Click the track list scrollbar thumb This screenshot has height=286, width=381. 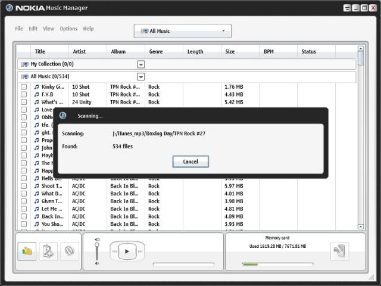(361, 58)
